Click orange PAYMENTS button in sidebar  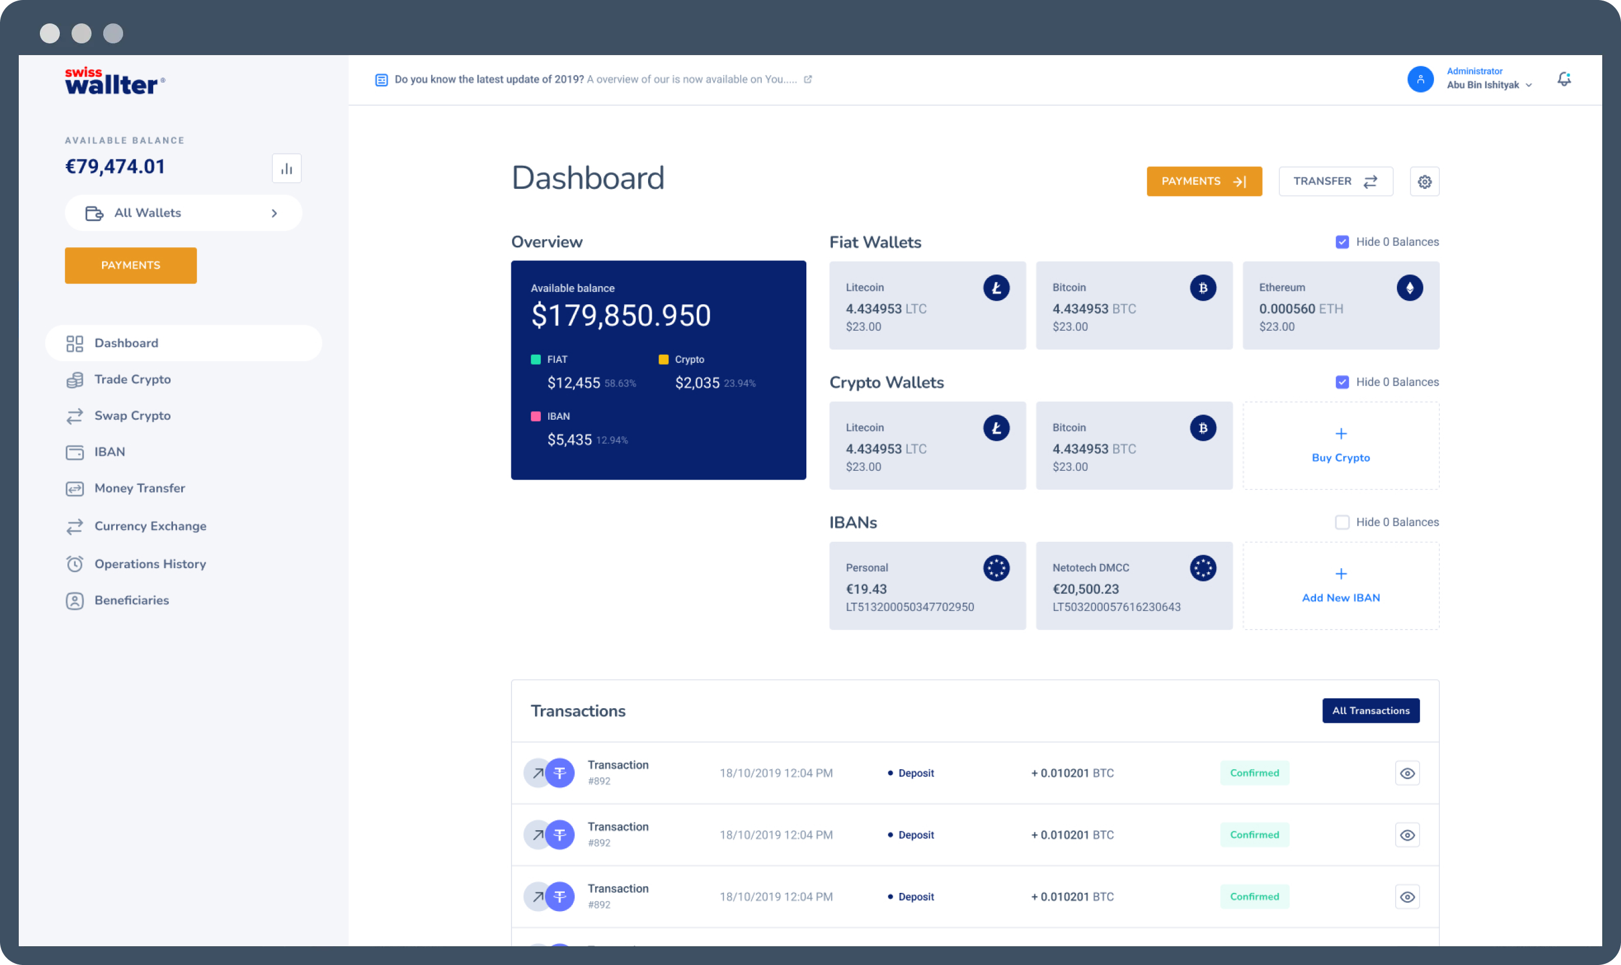tap(130, 266)
